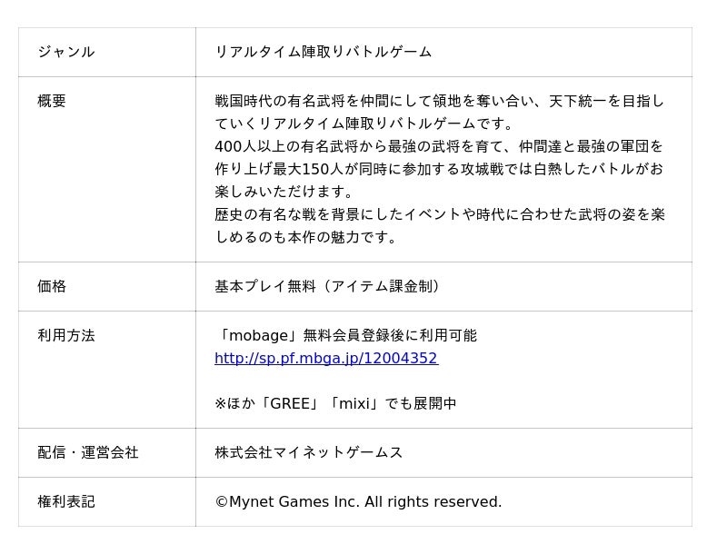This screenshot has height=554, width=727.
Task: Click the line starting 歴史の有名な戦
Action: [439, 214]
